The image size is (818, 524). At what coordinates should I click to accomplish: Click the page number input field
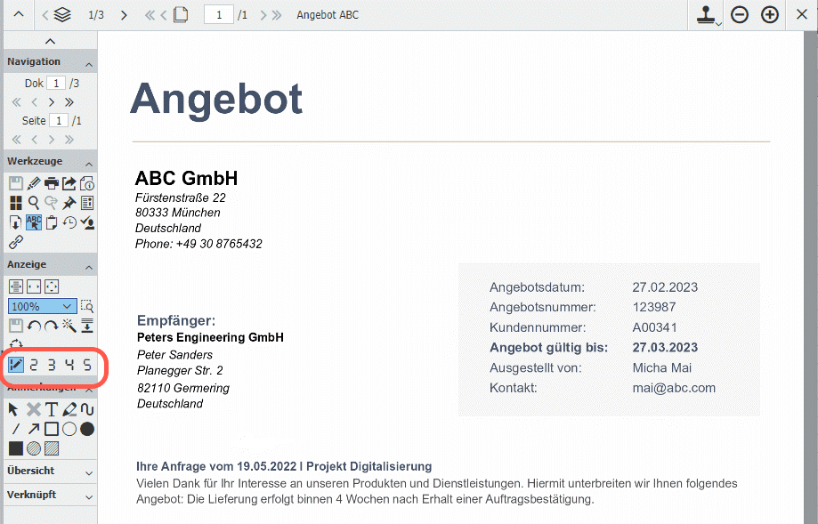218,14
